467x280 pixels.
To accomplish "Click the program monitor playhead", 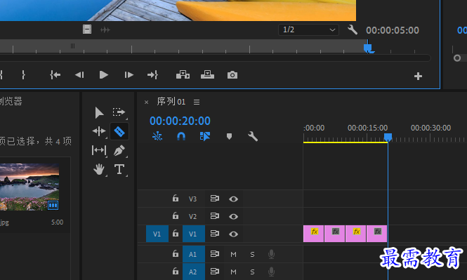I will [368, 48].
